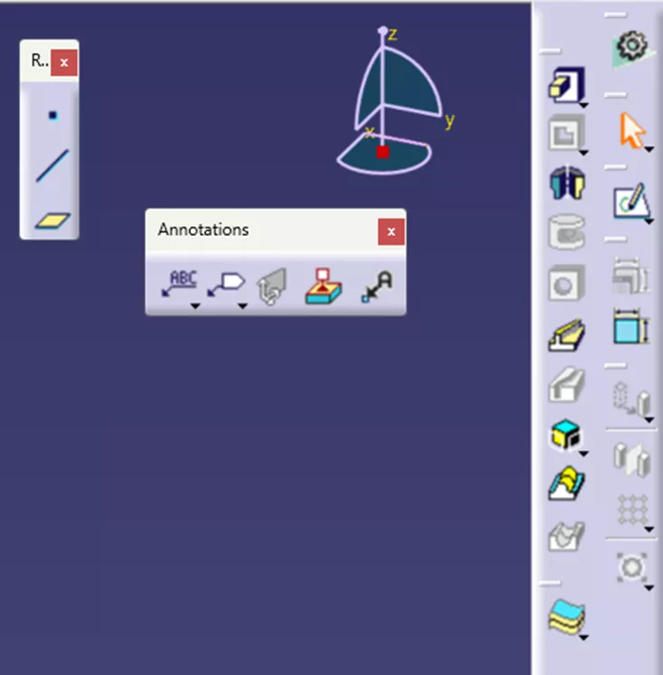Select the Pad tool
663x675 pixels.
click(x=566, y=84)
